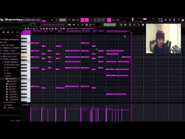Select the Playback speaker tool in piano roll
This screenshot has width=185, height=139.
point(64,29)
